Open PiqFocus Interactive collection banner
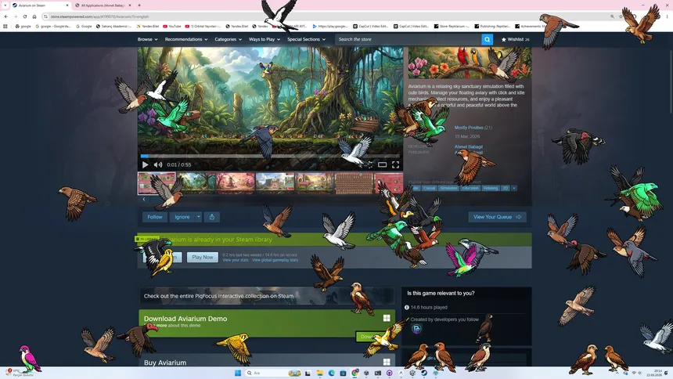Image resolution: width=673 pixels, height=379 pixels. pyautogui.click(x=266, y=296)
